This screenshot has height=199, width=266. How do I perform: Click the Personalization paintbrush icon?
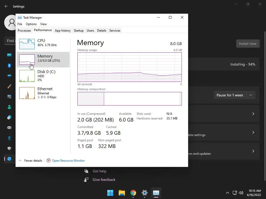(x=9, y=86)
